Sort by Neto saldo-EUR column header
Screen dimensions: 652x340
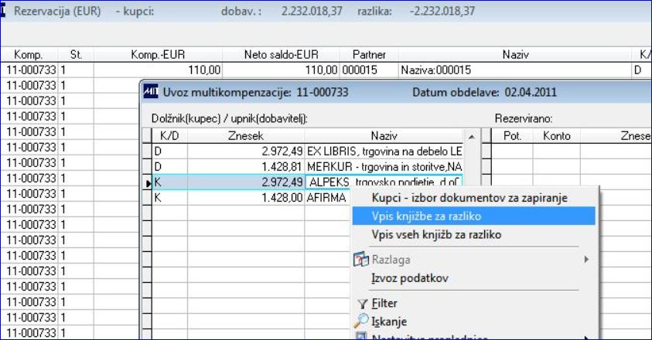point(281,54)
